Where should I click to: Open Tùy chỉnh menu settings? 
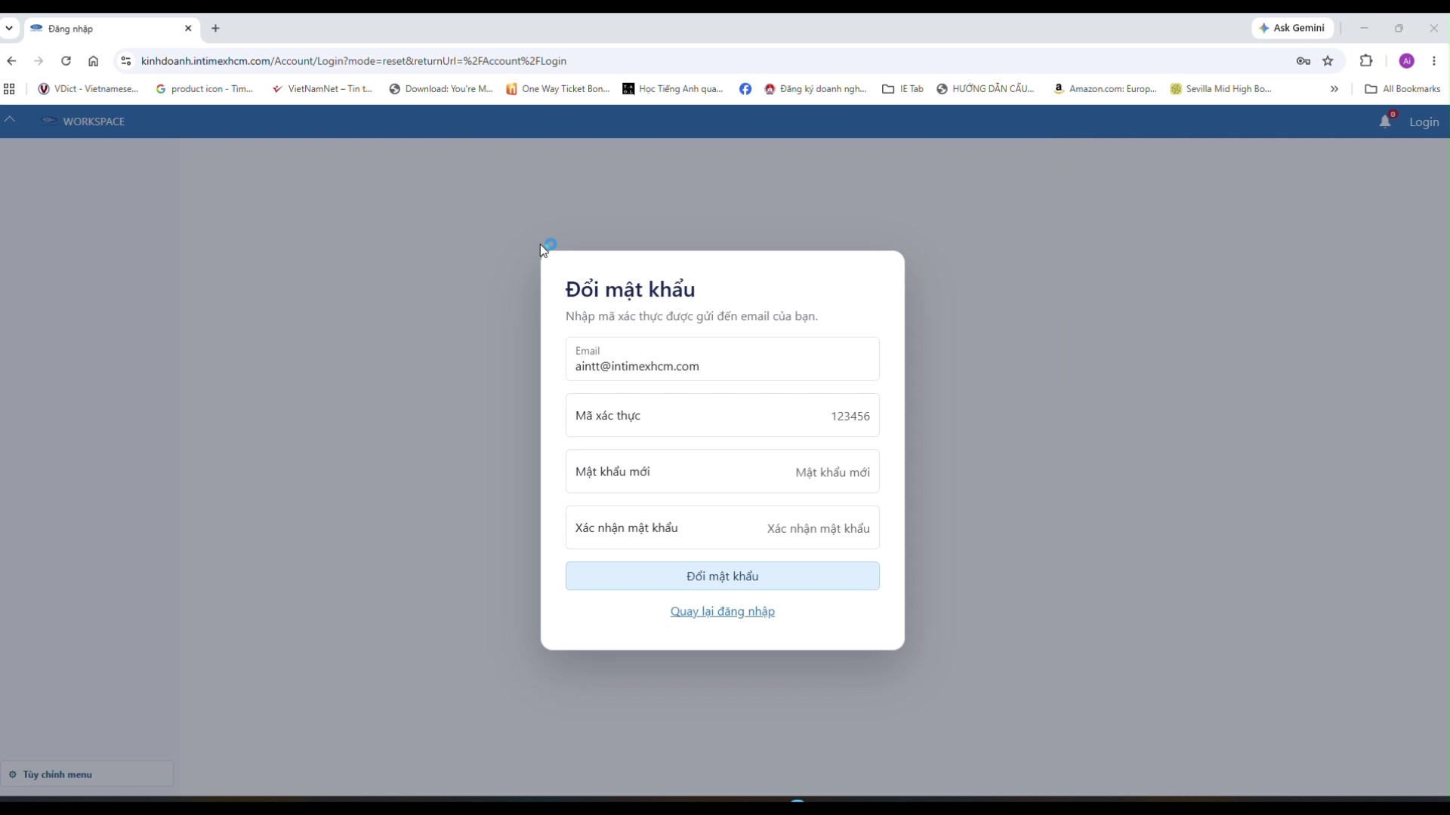pos(87,774)
